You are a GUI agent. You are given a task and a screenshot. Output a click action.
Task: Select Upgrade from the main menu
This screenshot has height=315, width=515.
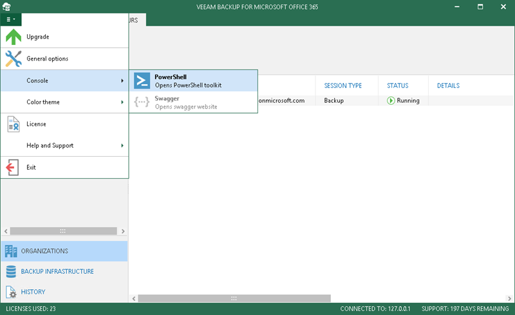[x=64, y=37]
